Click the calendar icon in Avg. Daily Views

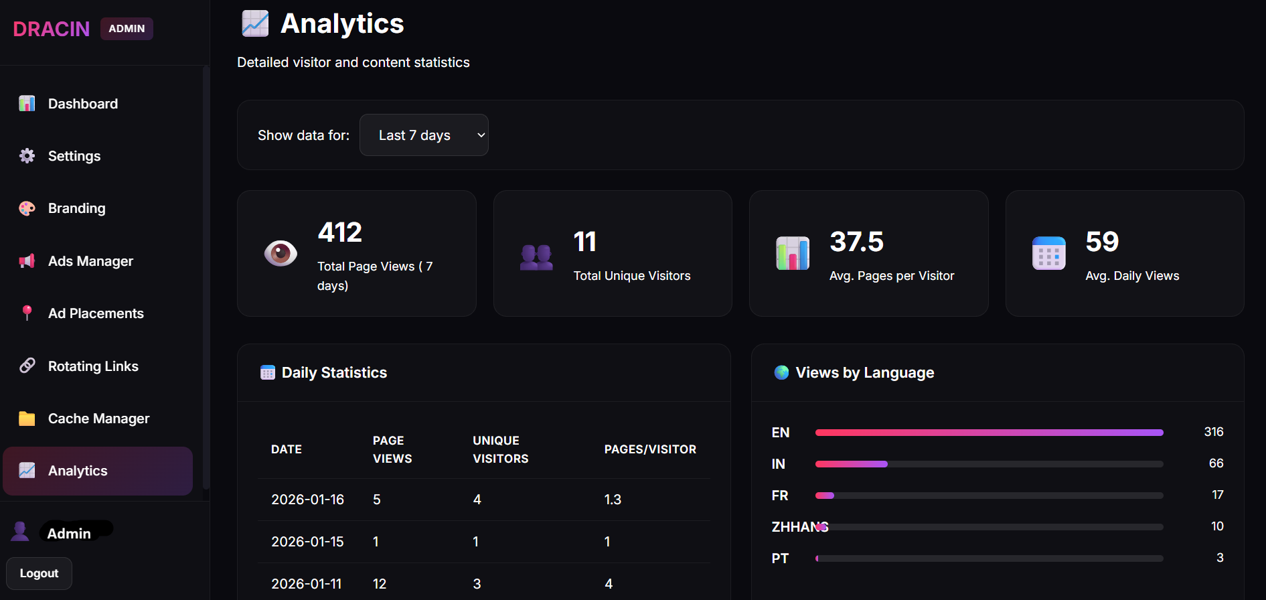pos(1048,253)
